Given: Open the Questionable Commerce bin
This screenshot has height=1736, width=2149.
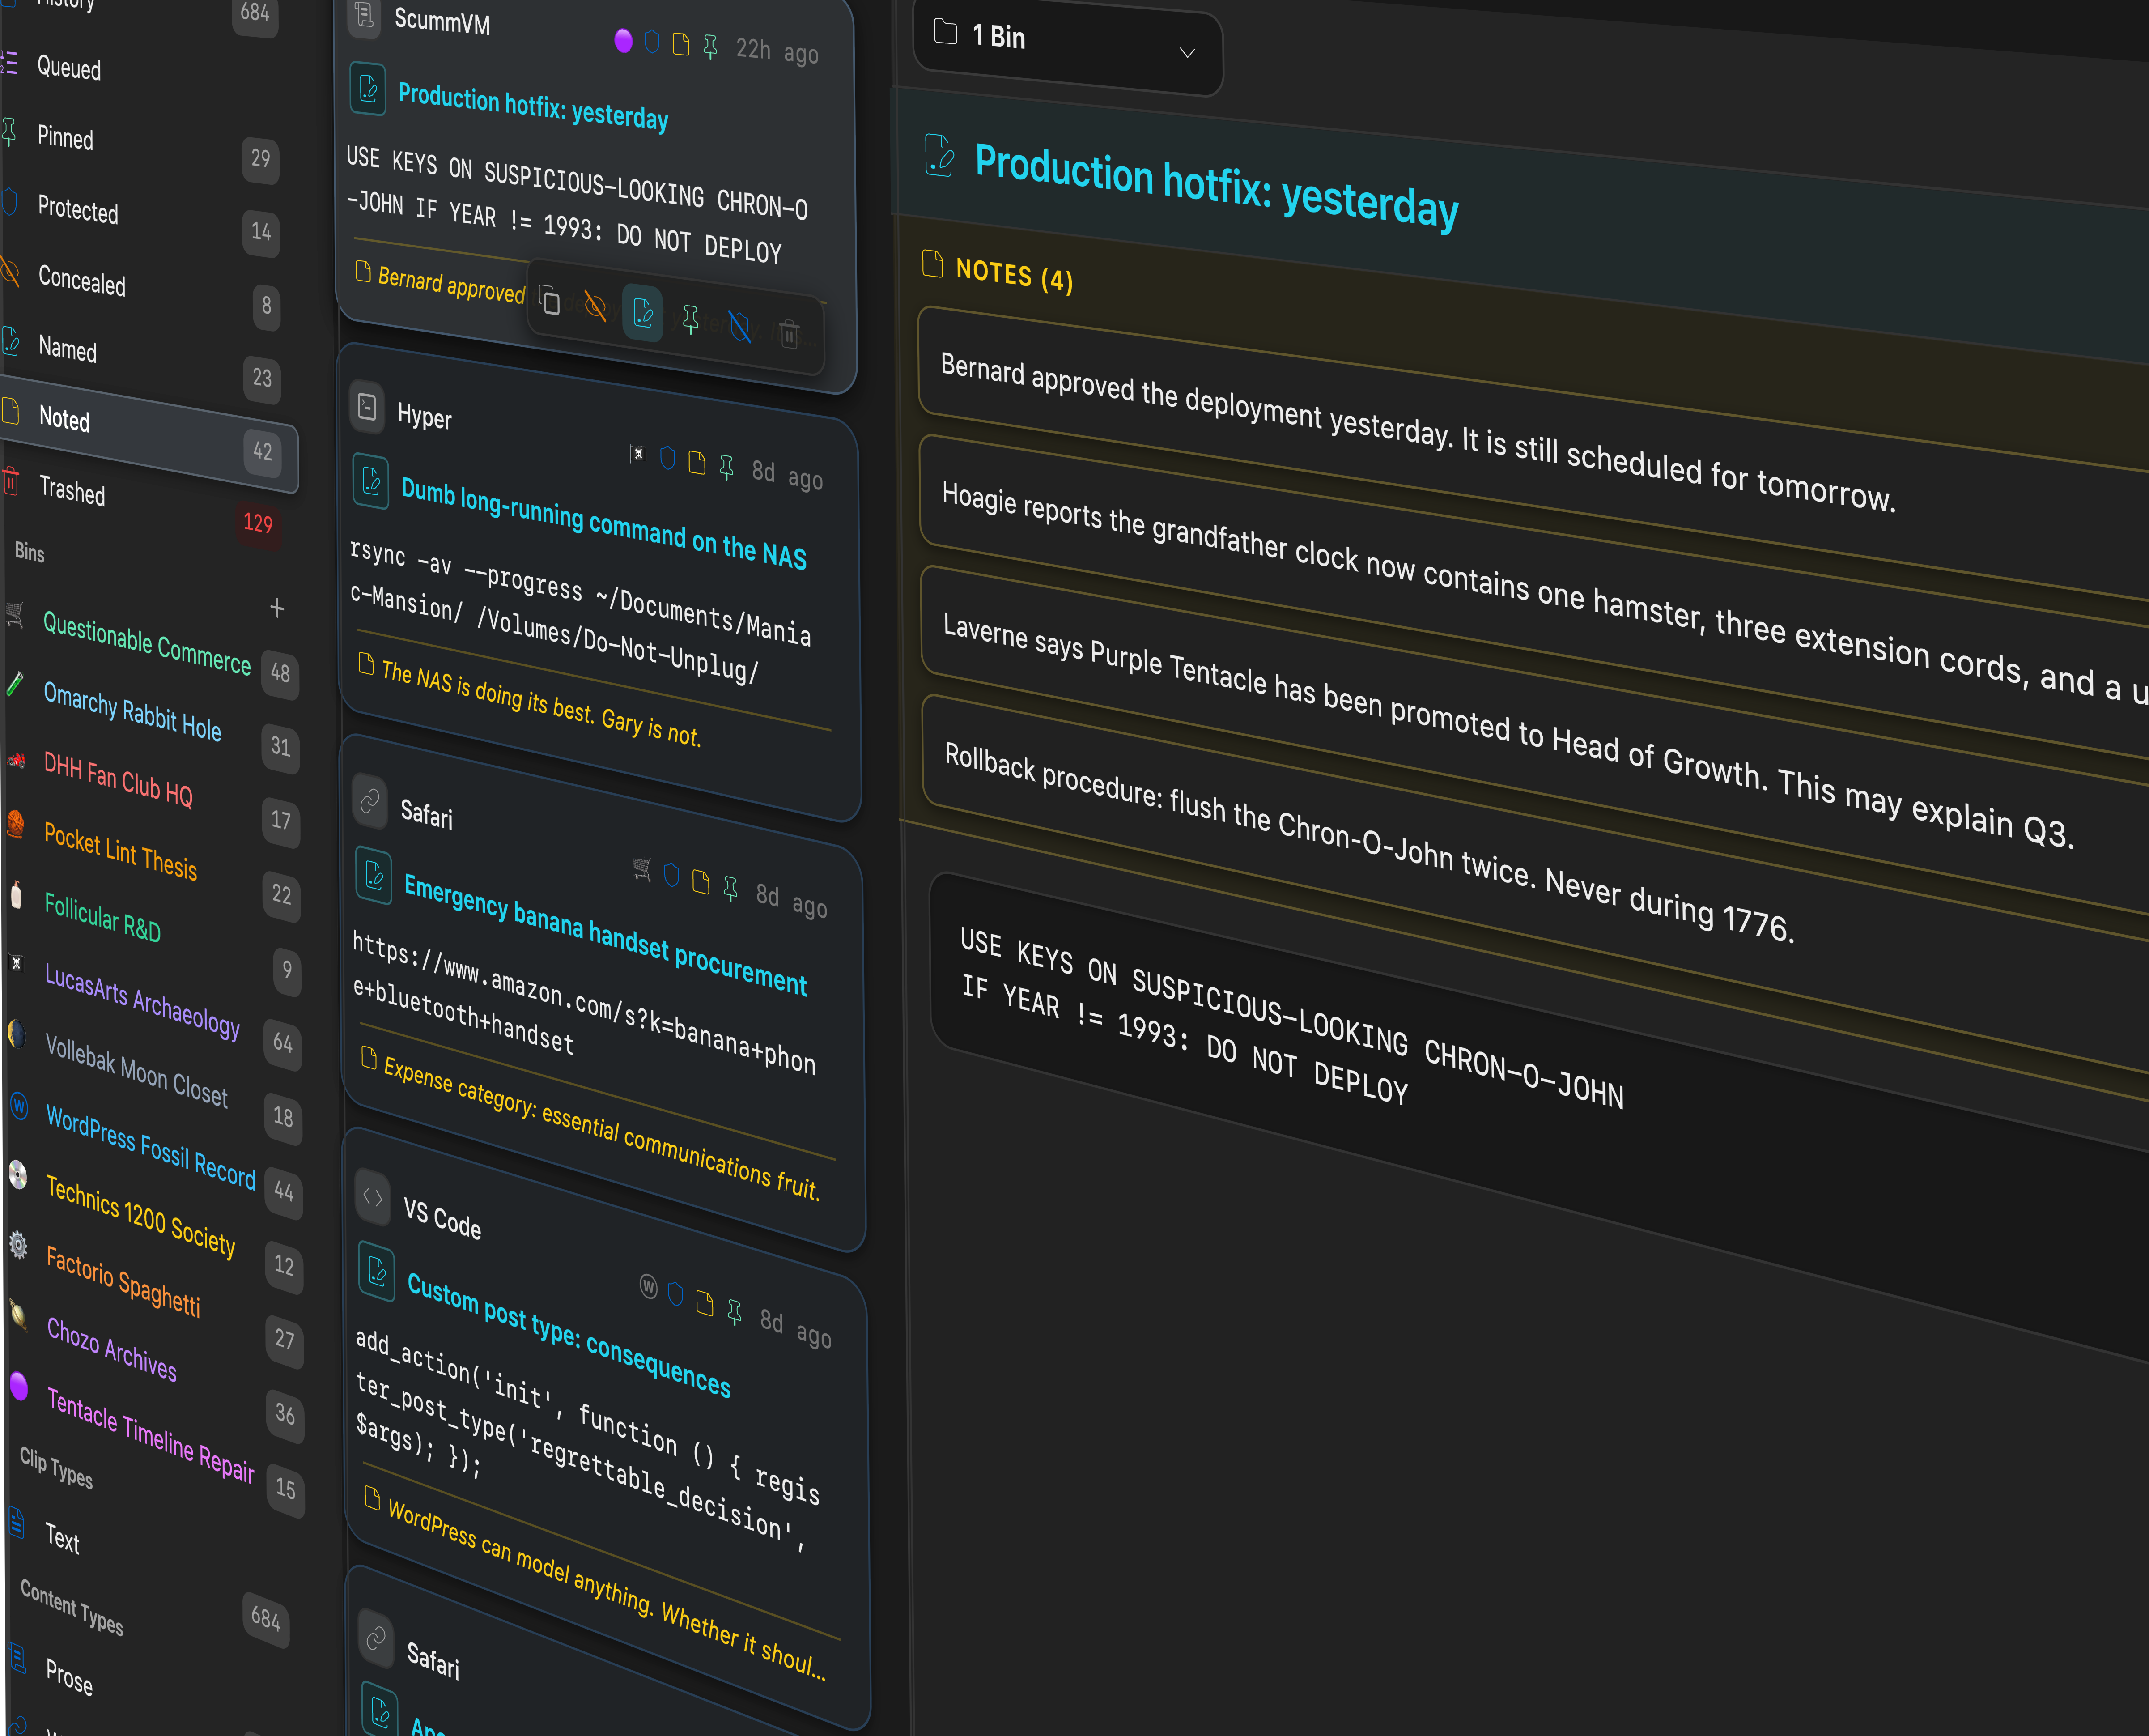Looking at the screenshot, I should [146, 644].
